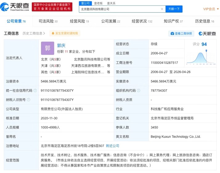This screenshot has width=220, height=173.
Task: Open the 经营状况 section tab
Action: (142, 21)
